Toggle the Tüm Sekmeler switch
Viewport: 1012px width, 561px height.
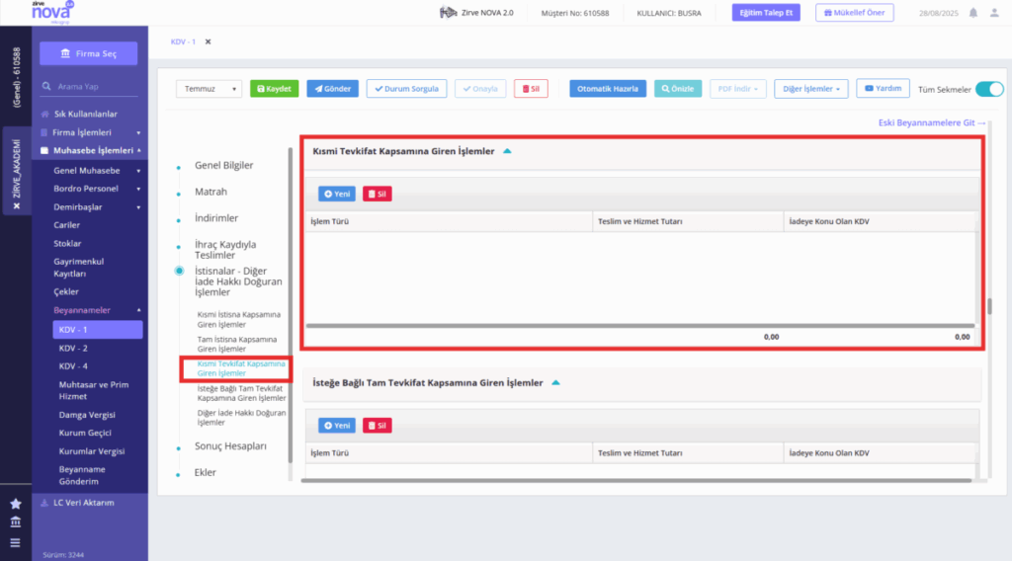coord(989,89)
